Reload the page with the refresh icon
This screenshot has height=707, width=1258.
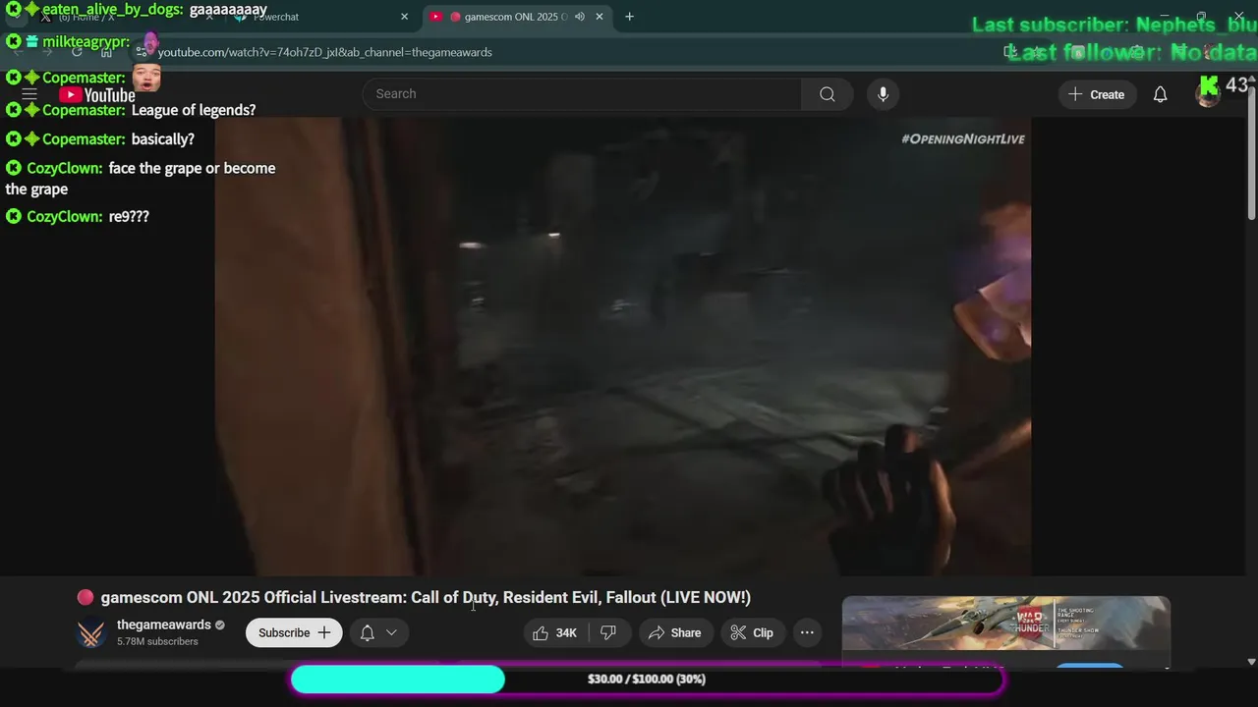click(x=77, y=52)
